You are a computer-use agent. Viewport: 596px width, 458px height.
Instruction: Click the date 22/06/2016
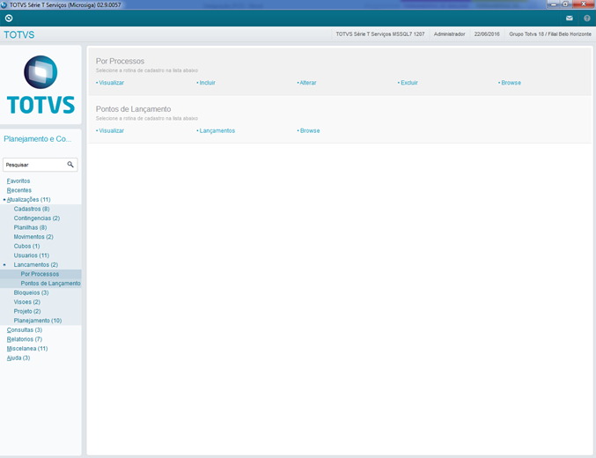point(487,34)
